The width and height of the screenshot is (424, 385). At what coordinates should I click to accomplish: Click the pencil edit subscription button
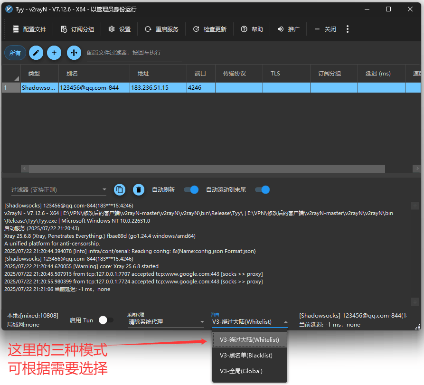coord(36,53)
